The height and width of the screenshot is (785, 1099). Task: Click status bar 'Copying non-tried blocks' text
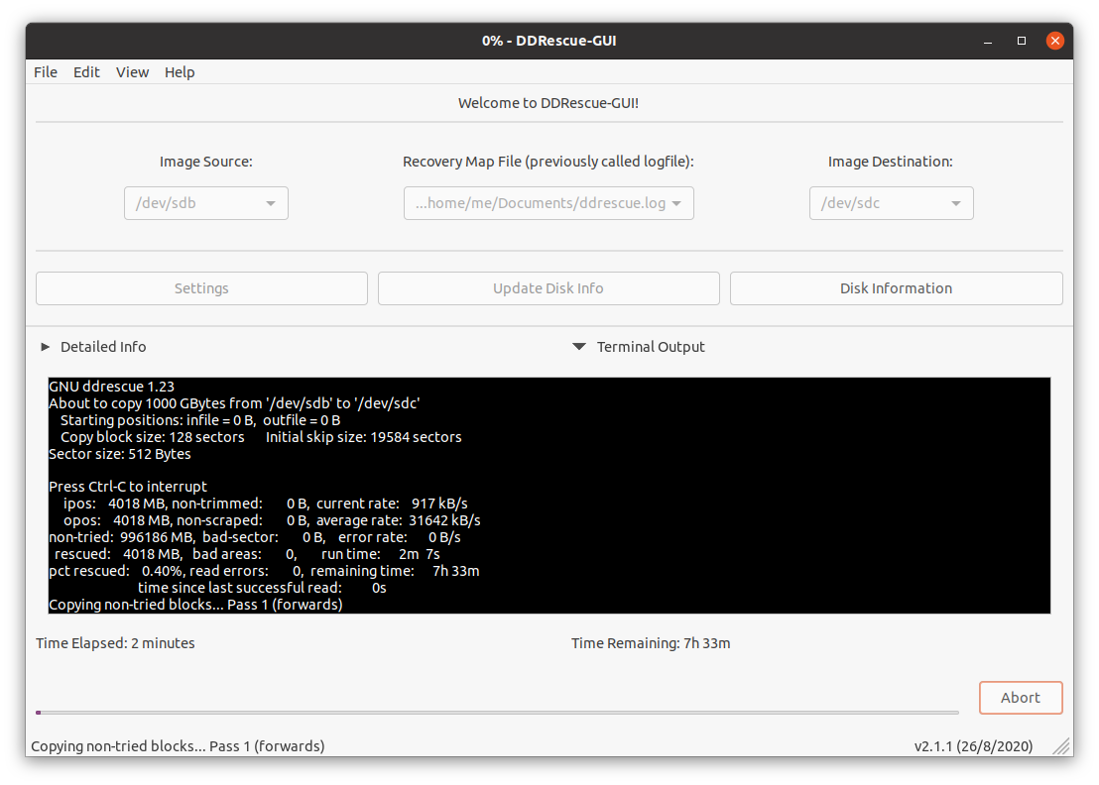(x=178, y=746)
